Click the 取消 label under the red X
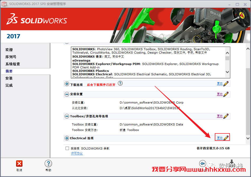Viewport: 251px width, 177px height. pyautogui.click(x=19, y=170)
